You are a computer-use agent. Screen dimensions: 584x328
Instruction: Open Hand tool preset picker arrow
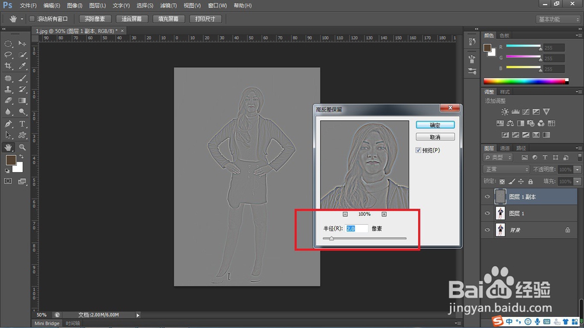point(22,19)
